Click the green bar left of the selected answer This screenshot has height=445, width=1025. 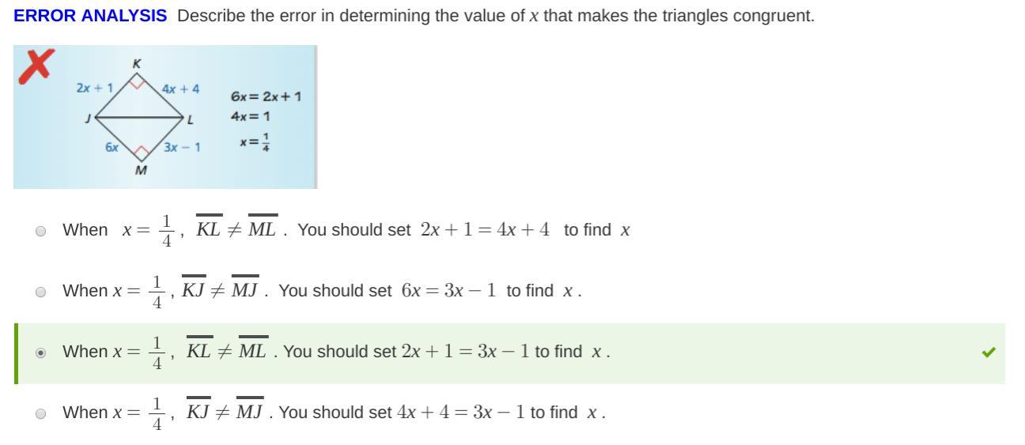coord(16,353)
